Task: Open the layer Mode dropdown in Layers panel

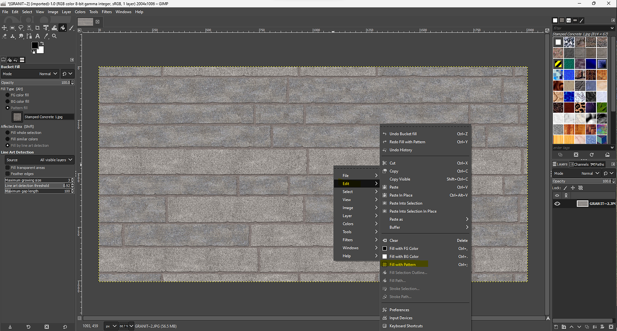Action: tap(576, 173)
